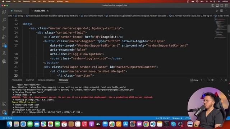Select the index.html tab
This screenshot has height=129, width=230.
(40, 11)
